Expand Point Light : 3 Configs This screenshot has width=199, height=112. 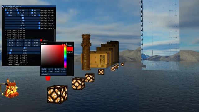(6, 34)
